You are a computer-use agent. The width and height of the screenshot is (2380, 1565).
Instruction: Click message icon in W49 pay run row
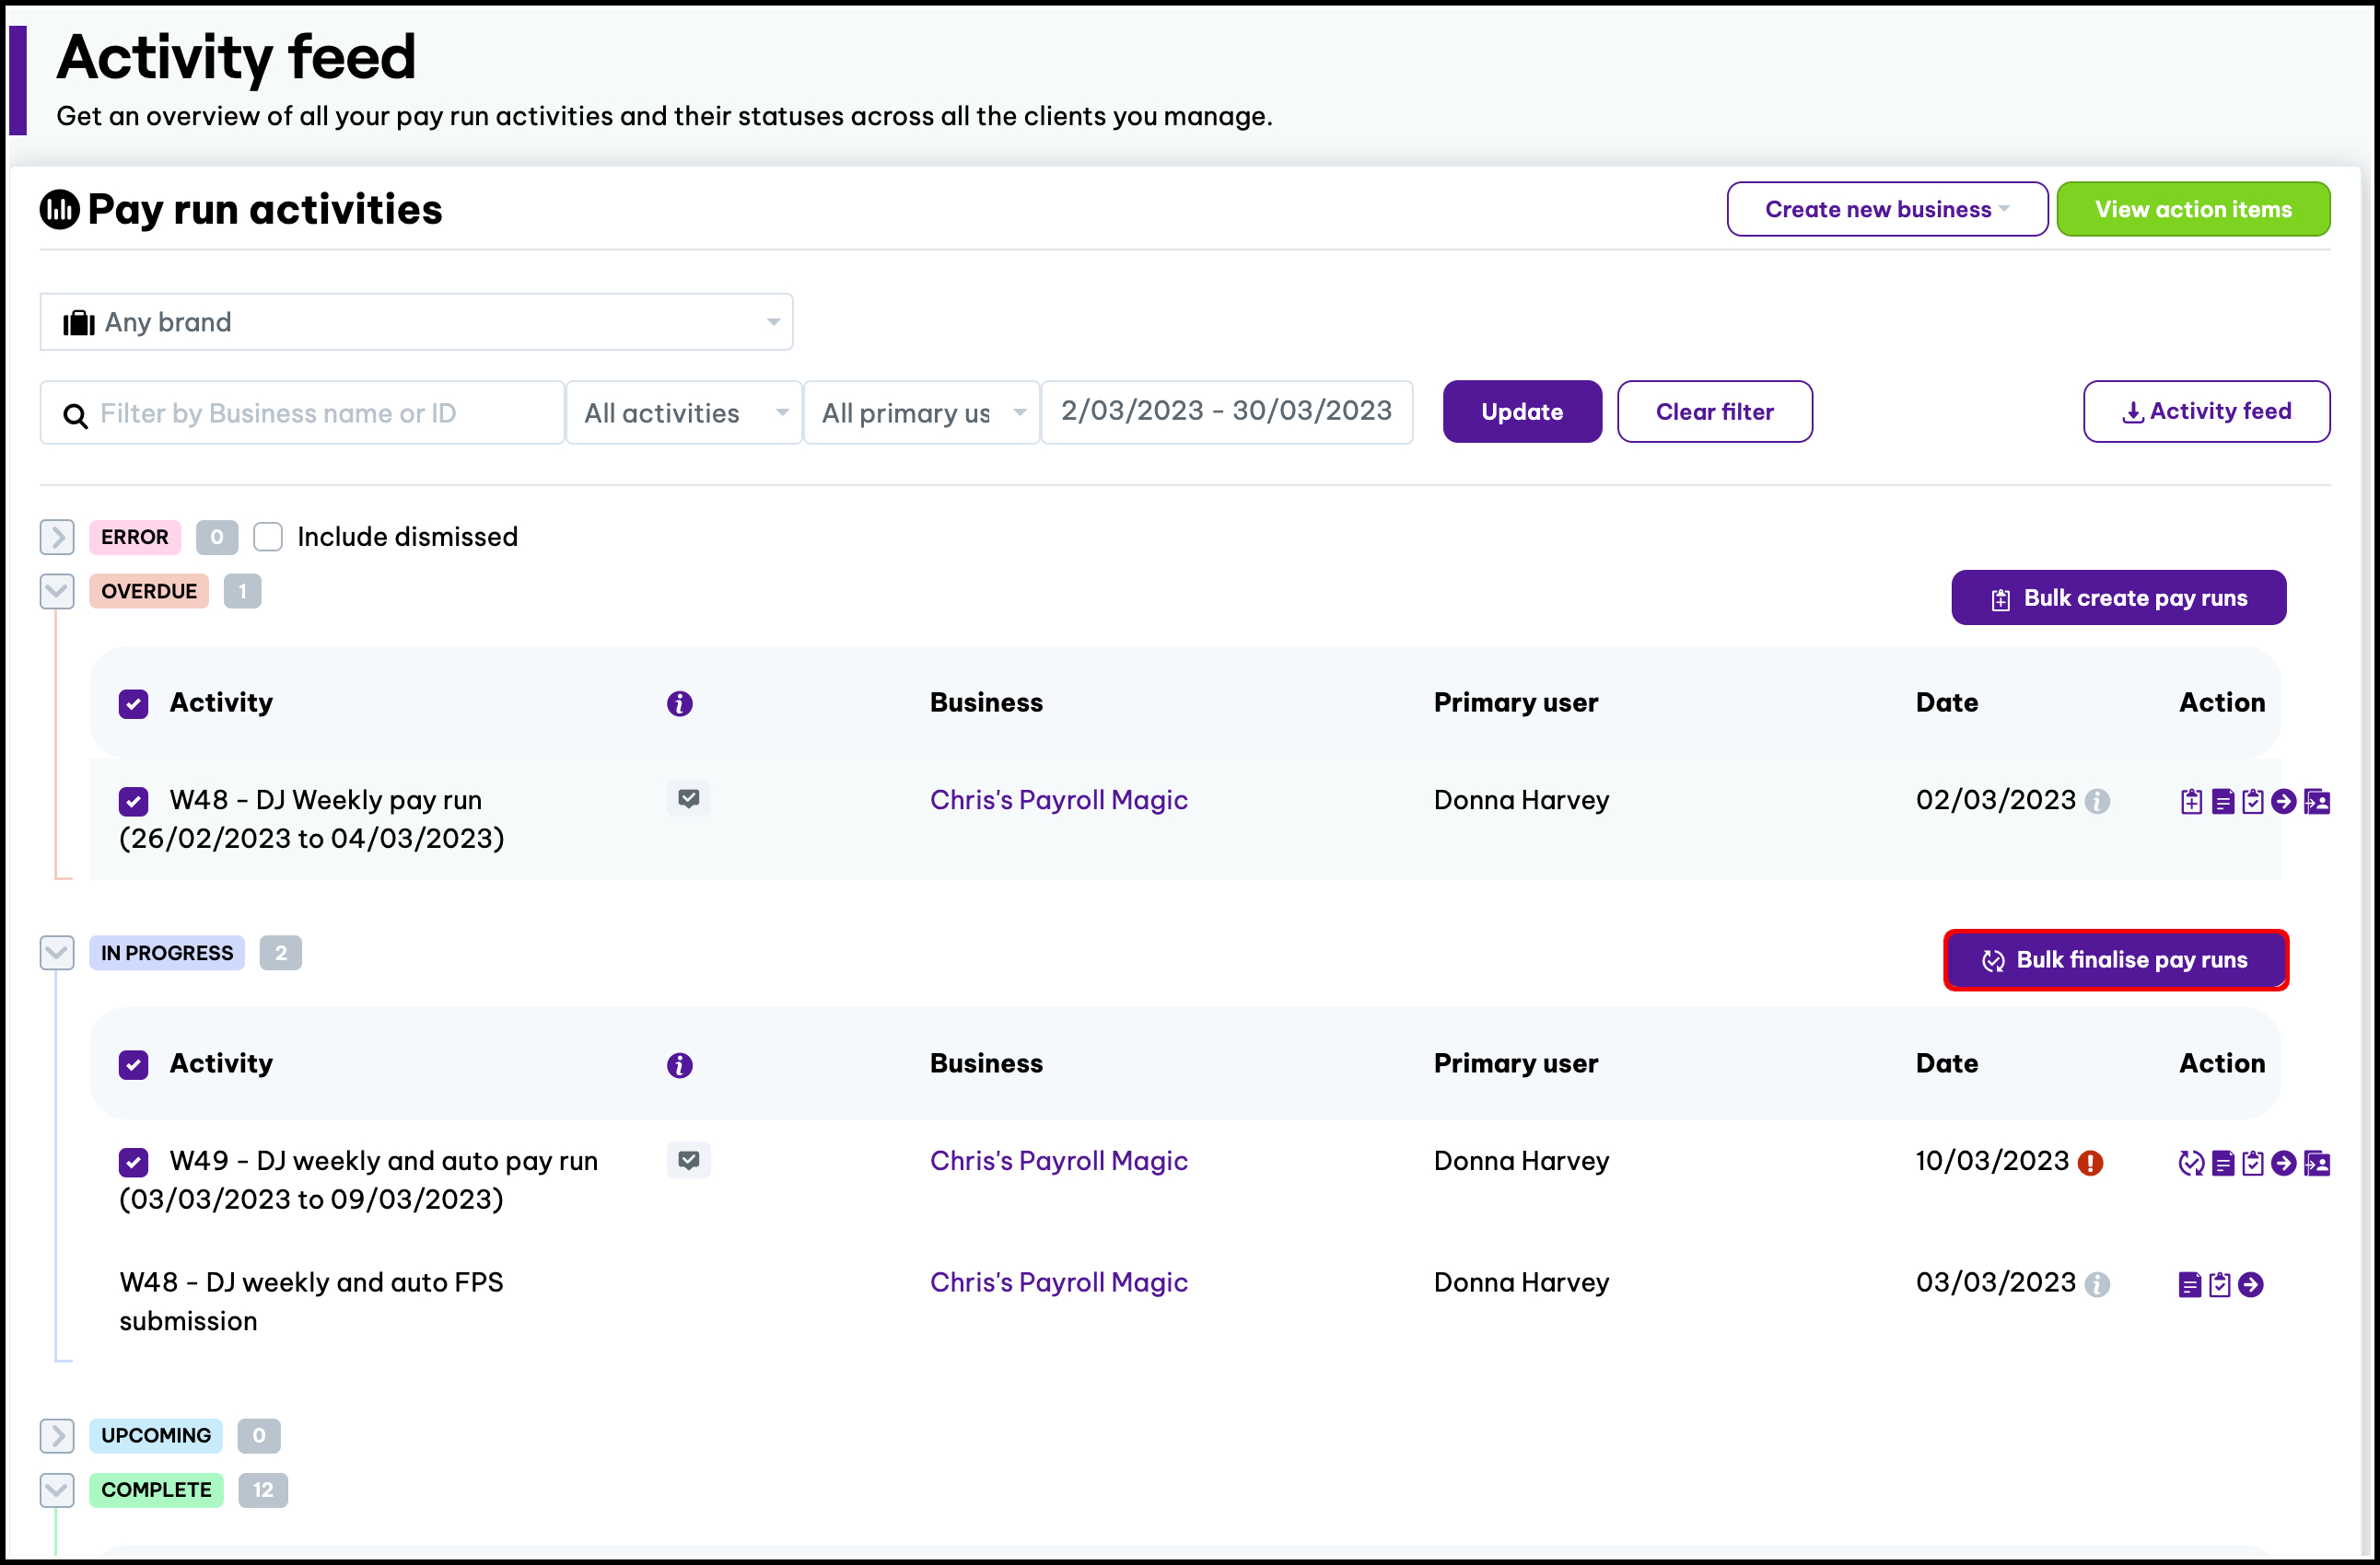point(688,1160)
